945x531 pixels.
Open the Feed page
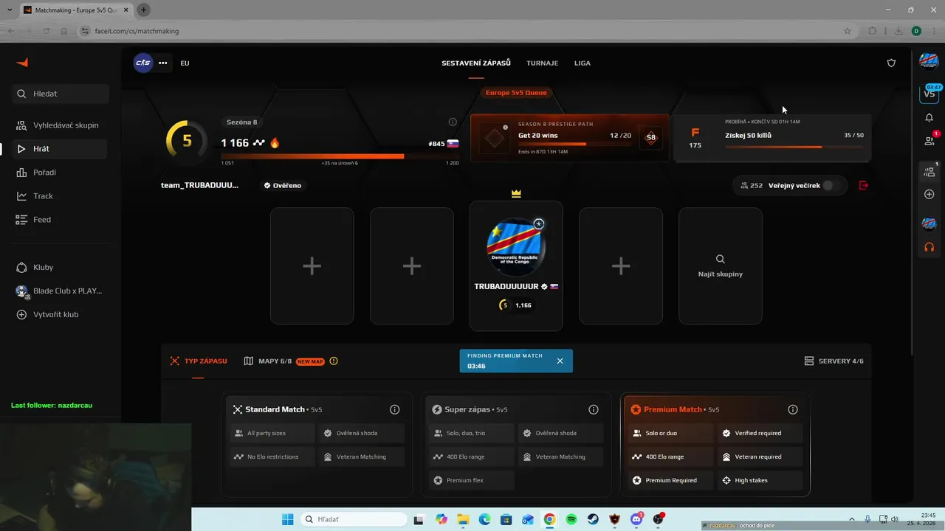pos(61,220)
